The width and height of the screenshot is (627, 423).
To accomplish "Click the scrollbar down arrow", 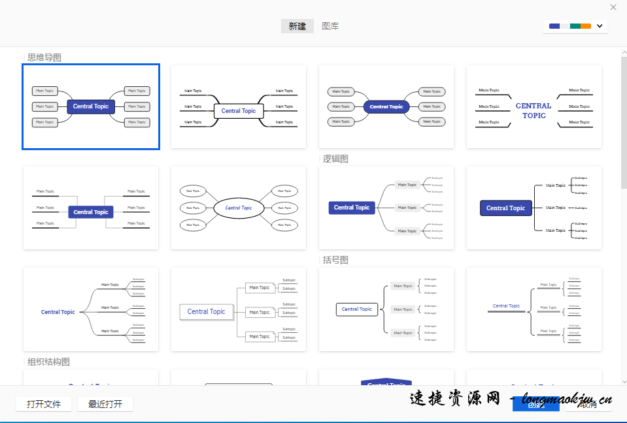I will [624, 381].
